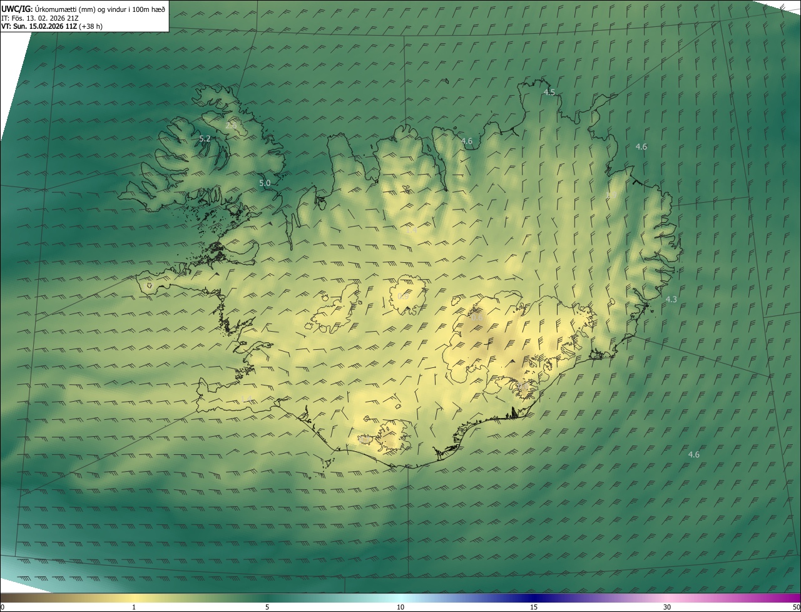
Task: Click the 10 tick label on the color scale
Action: [x=400, y=607]
